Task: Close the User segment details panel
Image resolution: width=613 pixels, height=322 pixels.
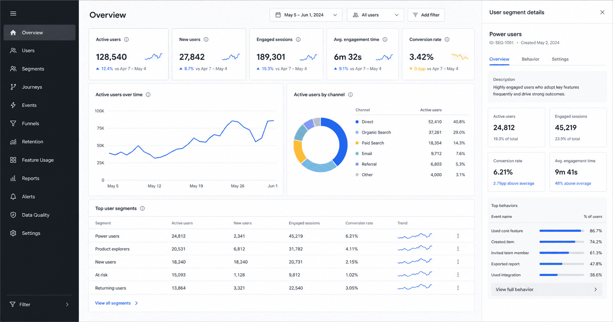Action: (x=602, y=12)
